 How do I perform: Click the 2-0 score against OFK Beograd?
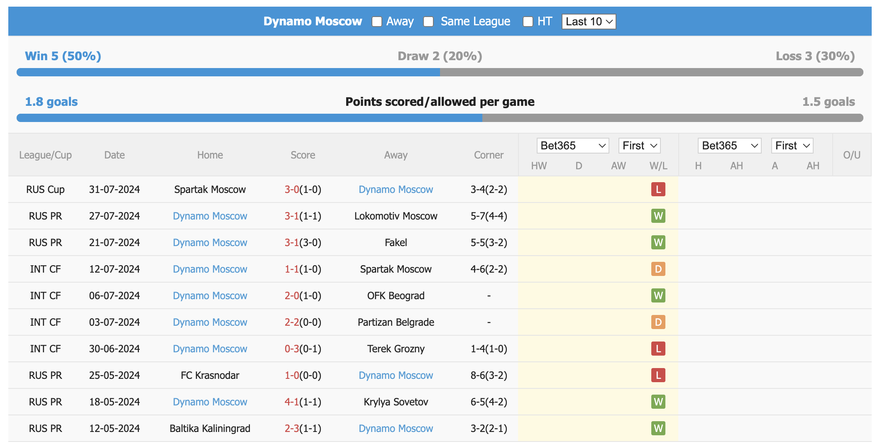click(x=292, y=296)
